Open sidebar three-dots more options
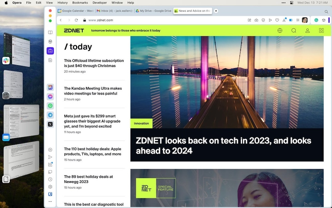Screen dimensions: 332x208 (50, 201)
